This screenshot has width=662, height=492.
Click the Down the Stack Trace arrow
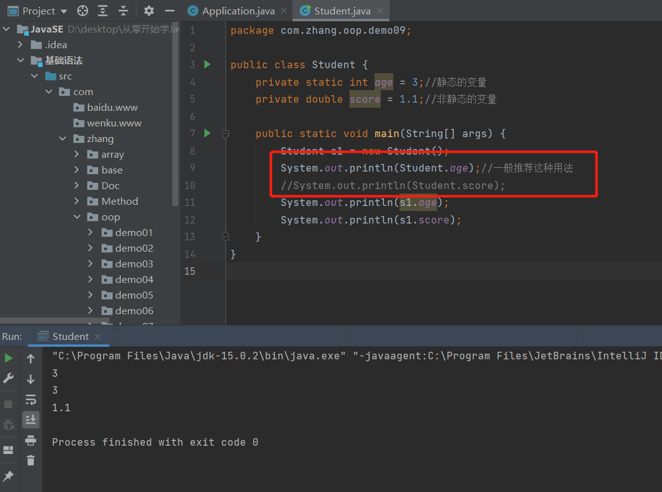tap(31, 379)
